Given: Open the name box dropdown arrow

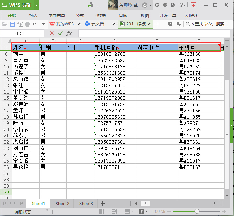Looking at the screenshot, I should click(42, 33).
